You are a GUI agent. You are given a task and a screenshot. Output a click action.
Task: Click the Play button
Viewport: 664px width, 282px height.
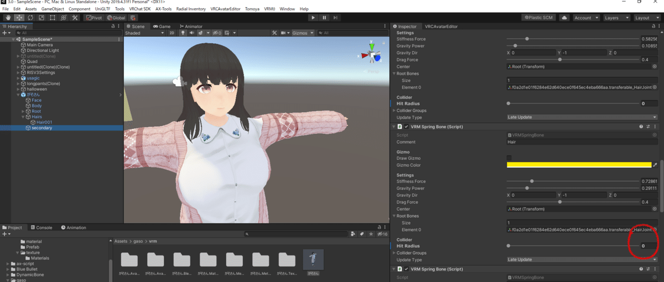click(313, 18)
